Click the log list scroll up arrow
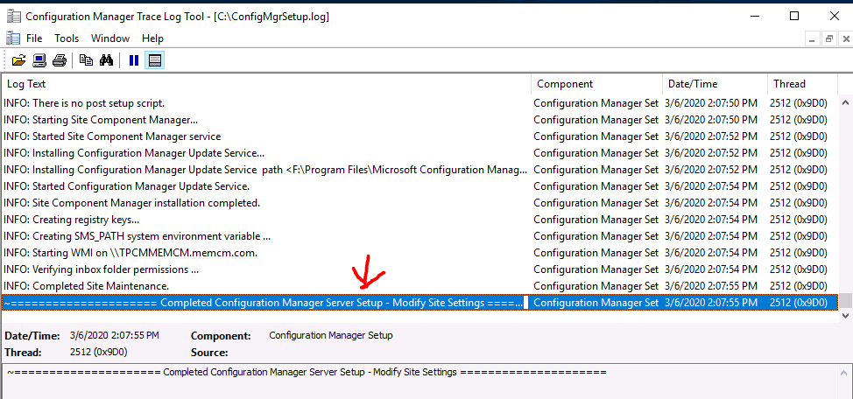Image resolution: width=853 pixels, height=399 pixels. tap(845, 101)
